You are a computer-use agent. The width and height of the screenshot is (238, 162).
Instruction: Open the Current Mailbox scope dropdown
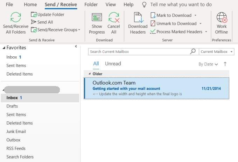coord(217,52)
